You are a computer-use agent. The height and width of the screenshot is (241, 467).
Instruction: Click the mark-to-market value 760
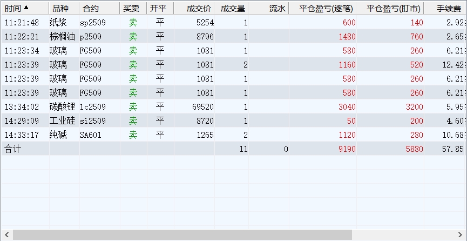(x=417, y=37)
